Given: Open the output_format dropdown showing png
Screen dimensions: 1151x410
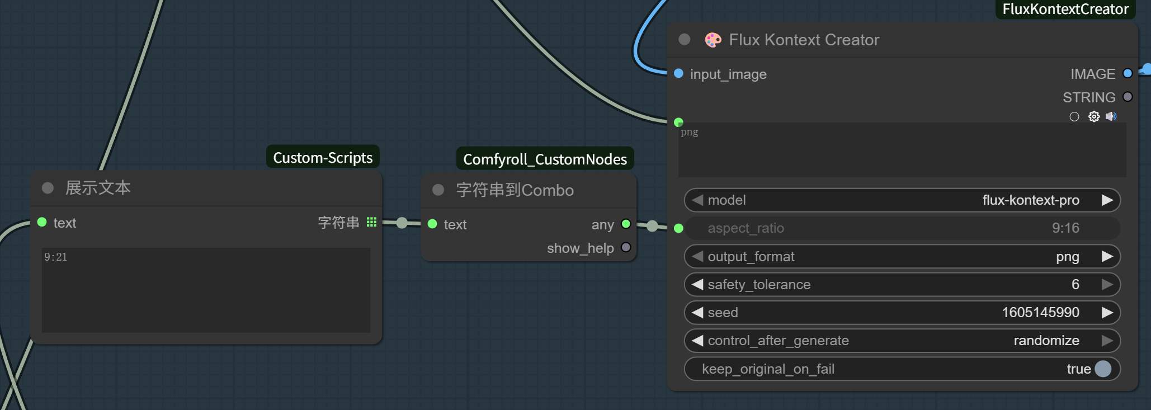Looking at the screenshot, I should [x=902, y=257].
